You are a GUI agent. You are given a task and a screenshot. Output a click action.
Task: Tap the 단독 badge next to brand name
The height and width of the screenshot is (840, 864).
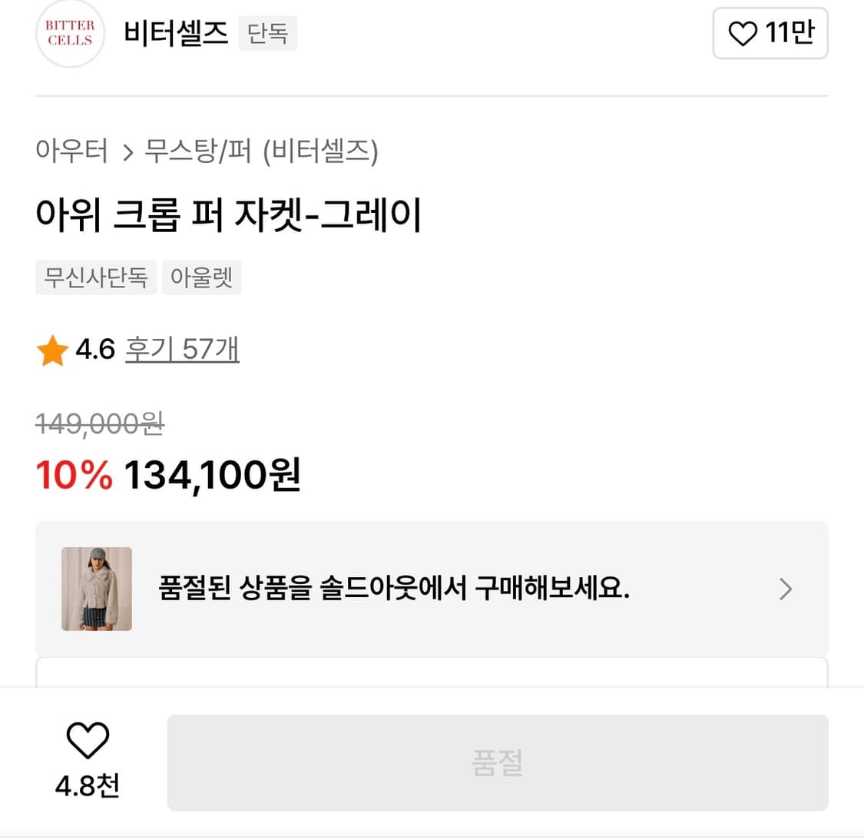coord(267,33)
